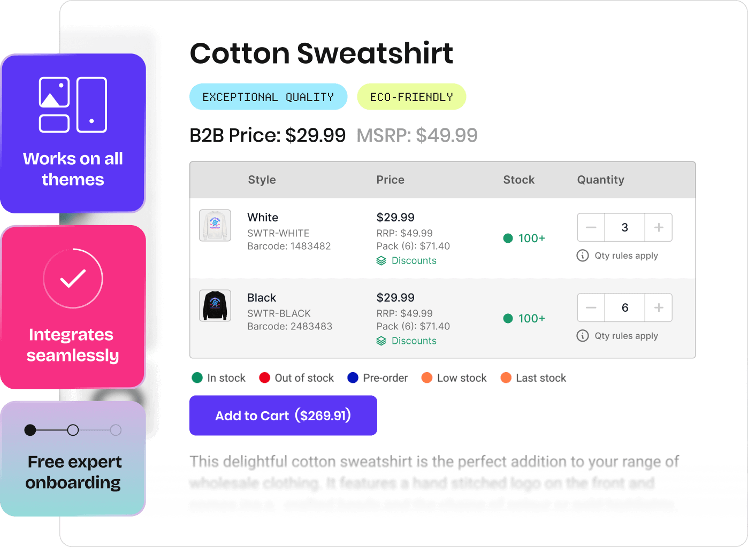The width and height of the screenshot is (748, 547).
Task: Click the checkmark circle icon on Integrates seamlessly
Action: click(72, 278)
